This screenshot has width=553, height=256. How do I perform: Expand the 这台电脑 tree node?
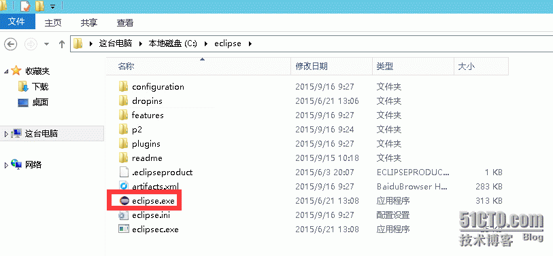coord(6,134)
